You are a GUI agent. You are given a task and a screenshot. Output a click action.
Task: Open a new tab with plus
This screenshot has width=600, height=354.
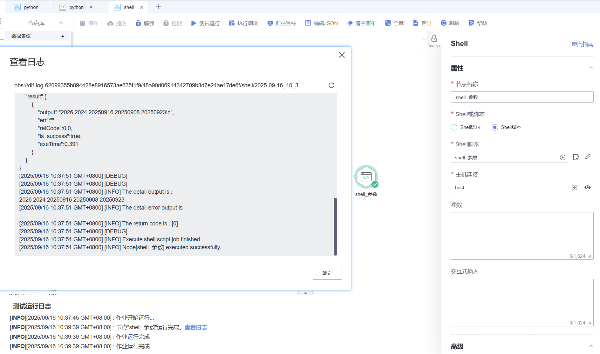click(159, 7)
